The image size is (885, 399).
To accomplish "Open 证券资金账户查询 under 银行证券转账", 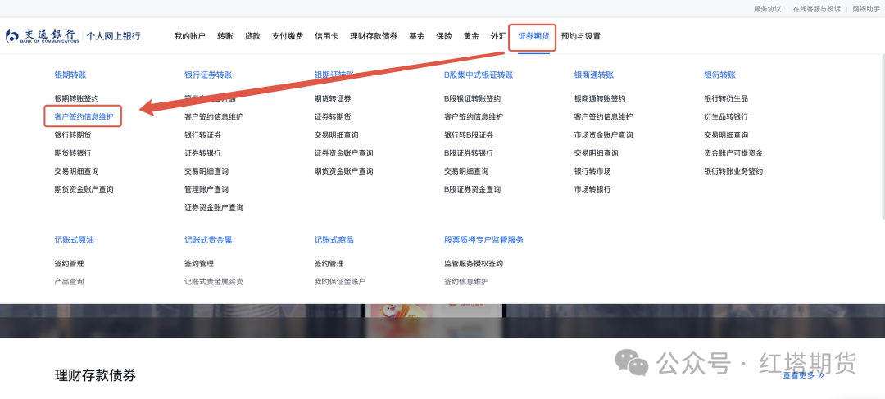I will pos(214,207).
